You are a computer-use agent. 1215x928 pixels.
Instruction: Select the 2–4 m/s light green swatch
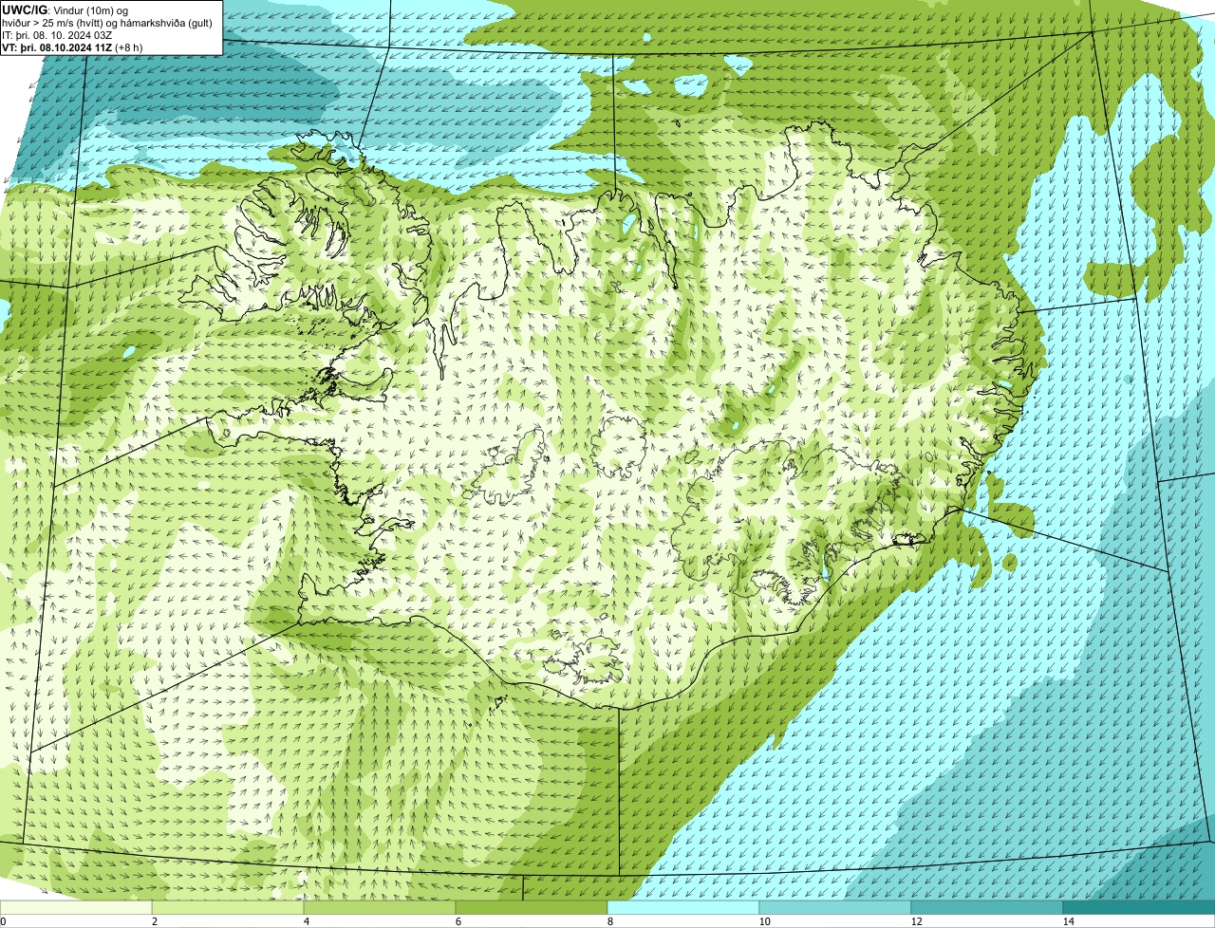[x=228, y=907]
